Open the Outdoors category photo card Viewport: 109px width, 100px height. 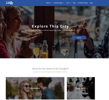pyautogui.click(x=35, y=88)
